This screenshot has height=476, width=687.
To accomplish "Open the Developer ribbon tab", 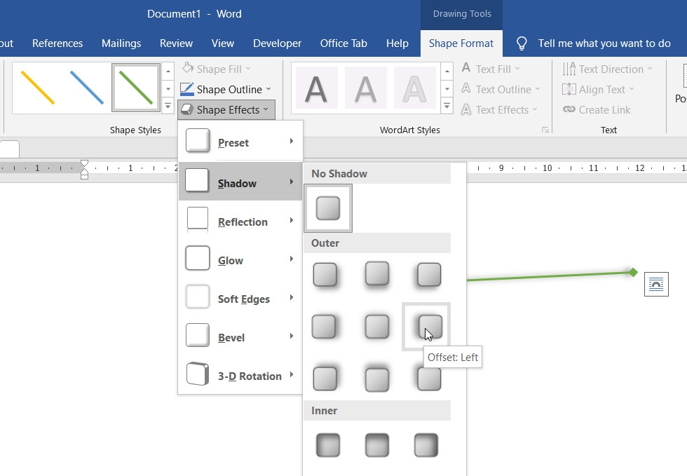I will (x=278, y=43).
